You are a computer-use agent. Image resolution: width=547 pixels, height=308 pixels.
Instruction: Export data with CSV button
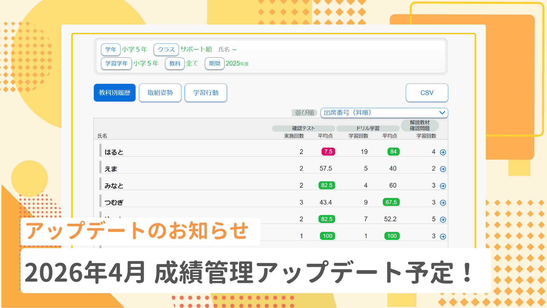427,93
